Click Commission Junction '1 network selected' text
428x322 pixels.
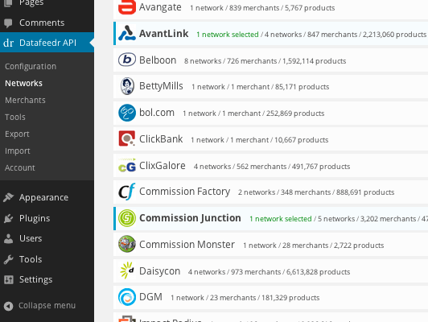281,219
